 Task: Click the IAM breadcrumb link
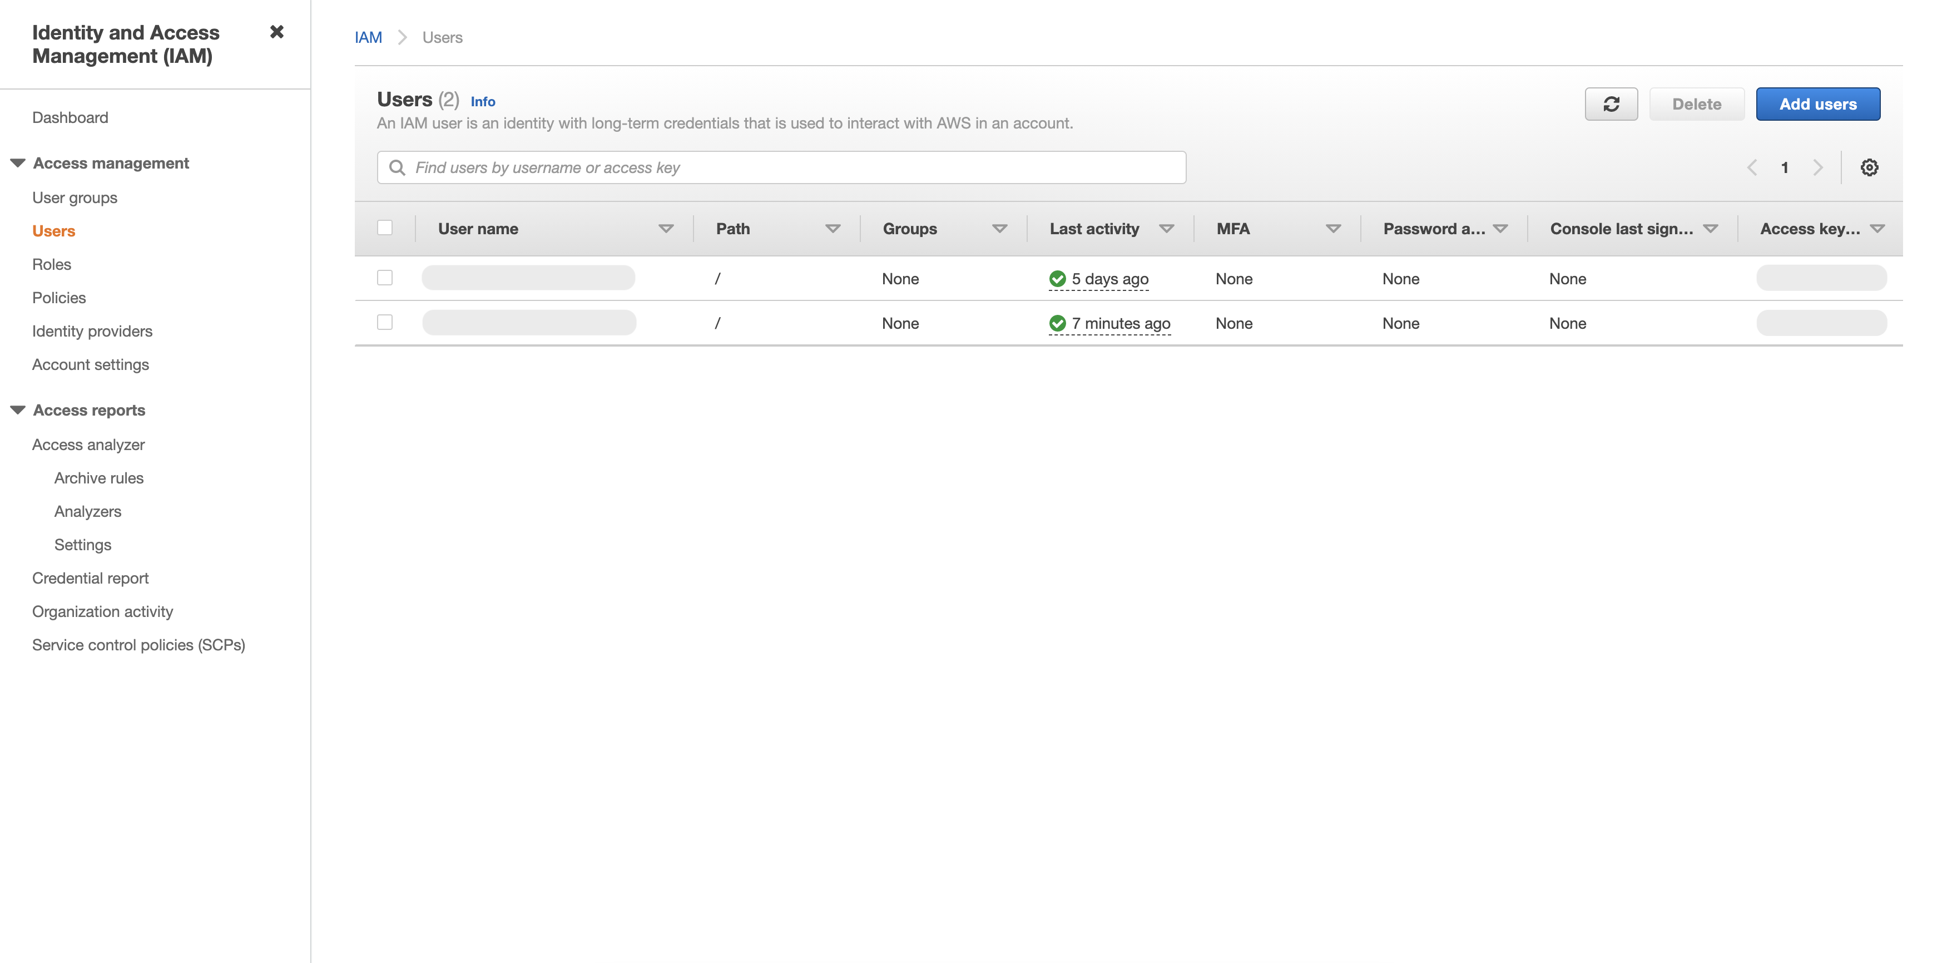tap(368, 37)
